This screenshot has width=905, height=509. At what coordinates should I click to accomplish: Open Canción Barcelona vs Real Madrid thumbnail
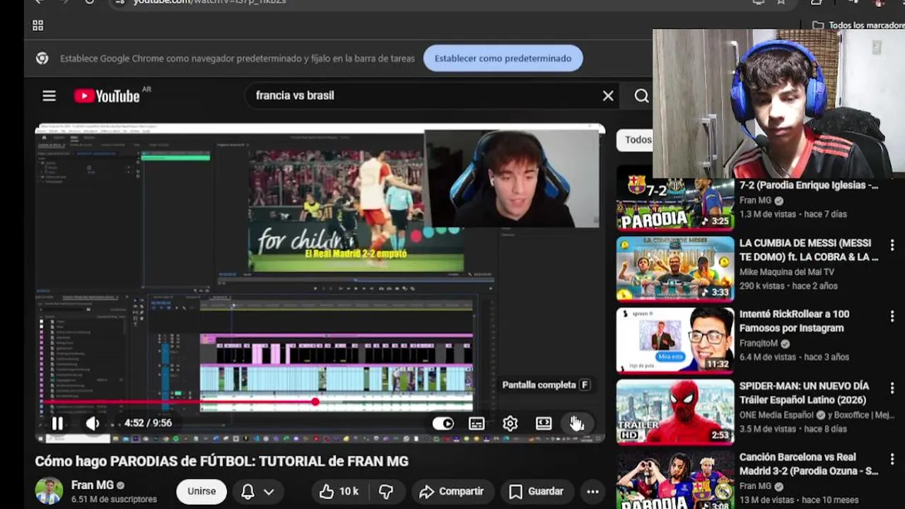click(x=675, y=480)
